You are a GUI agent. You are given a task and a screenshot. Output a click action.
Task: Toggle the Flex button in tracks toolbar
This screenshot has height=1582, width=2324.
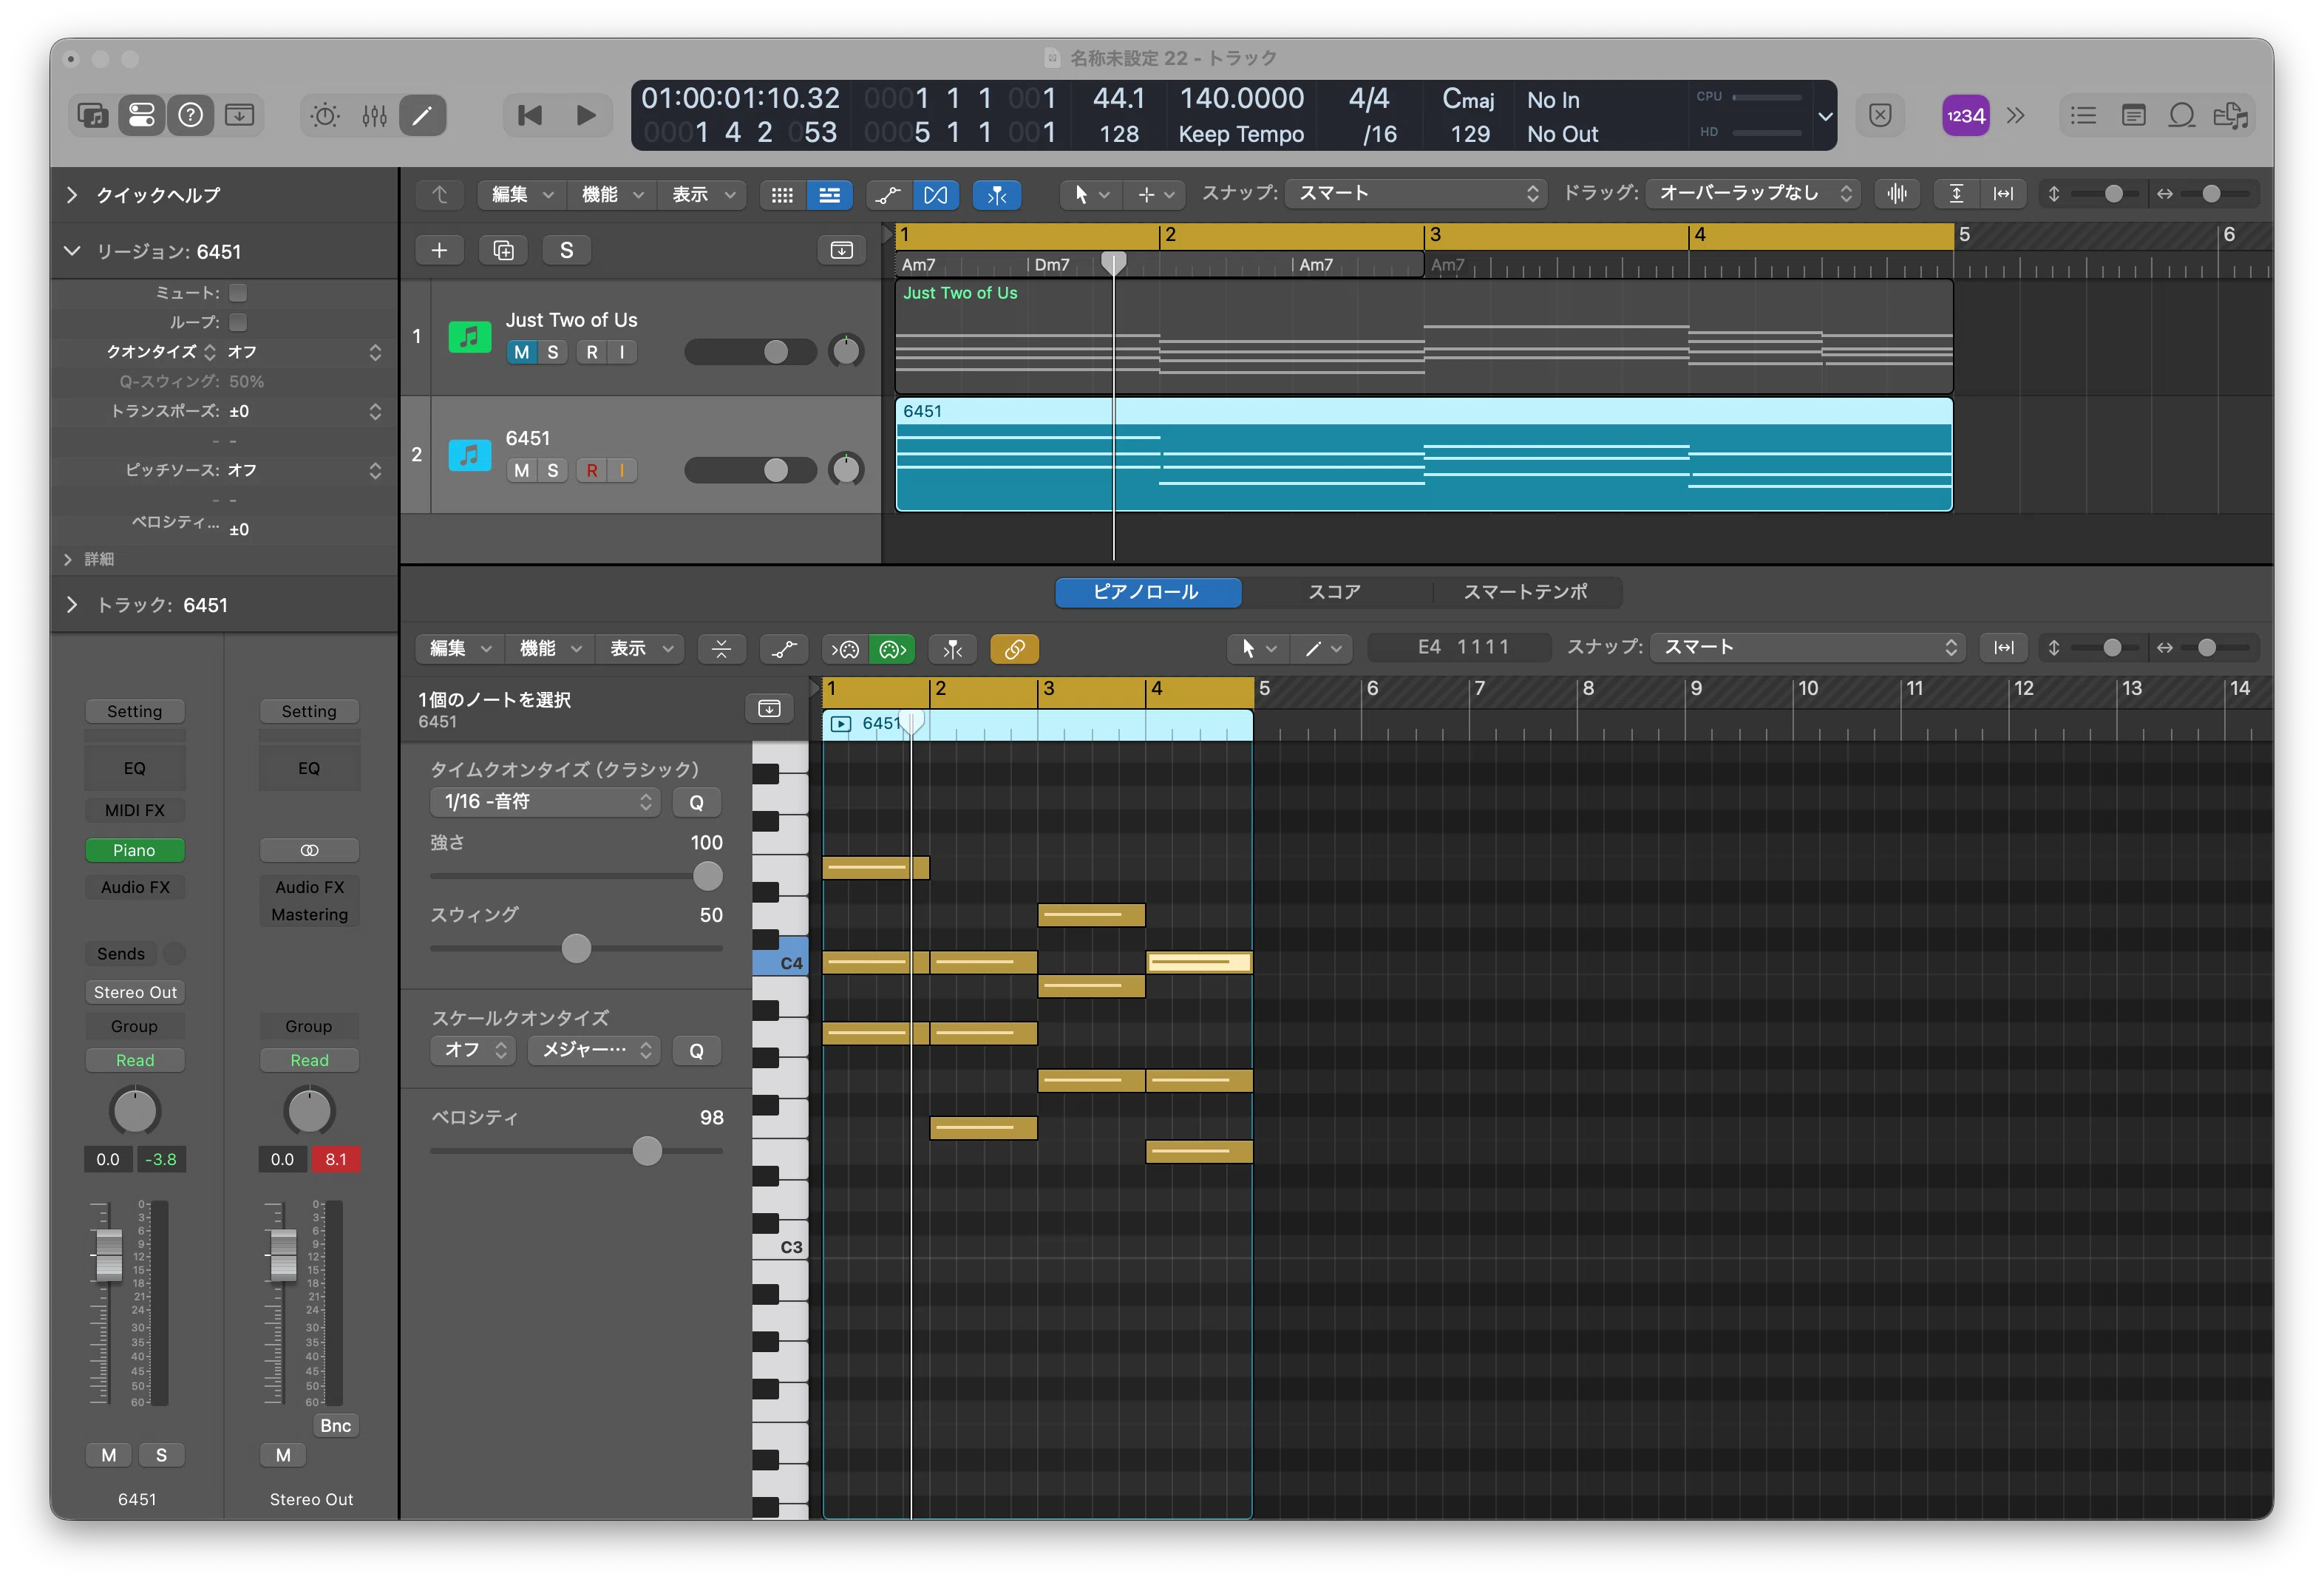936,195
